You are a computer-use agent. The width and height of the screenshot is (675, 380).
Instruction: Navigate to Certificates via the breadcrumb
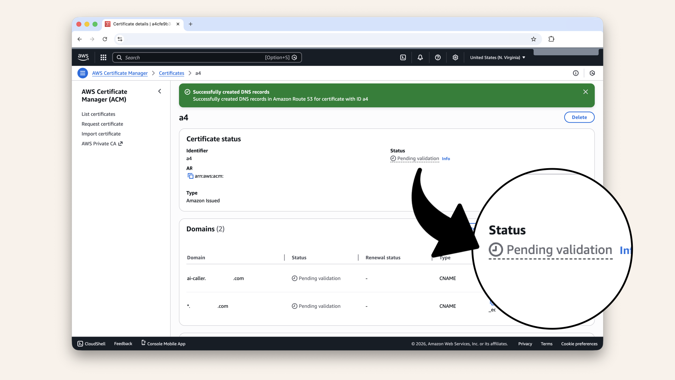click(x=171, y=73)
